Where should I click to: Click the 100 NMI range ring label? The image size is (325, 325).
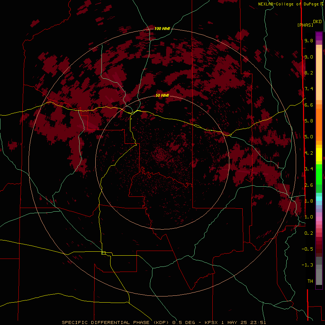click(x=162, y=29)
